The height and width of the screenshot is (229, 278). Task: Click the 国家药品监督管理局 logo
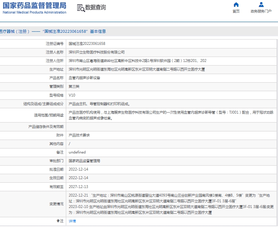(x=35, y=8)
